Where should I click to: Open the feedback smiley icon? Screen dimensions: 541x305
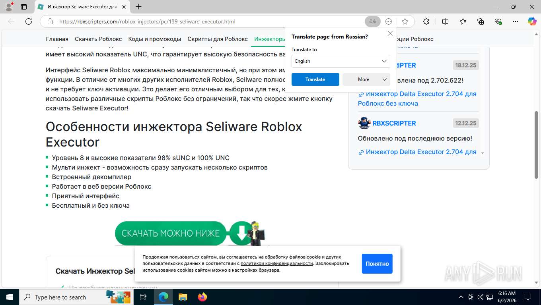(x=389, y=21)
